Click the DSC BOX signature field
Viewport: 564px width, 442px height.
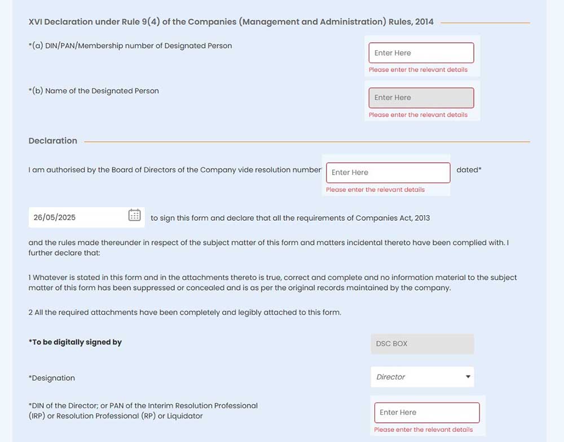coord(422,343)
